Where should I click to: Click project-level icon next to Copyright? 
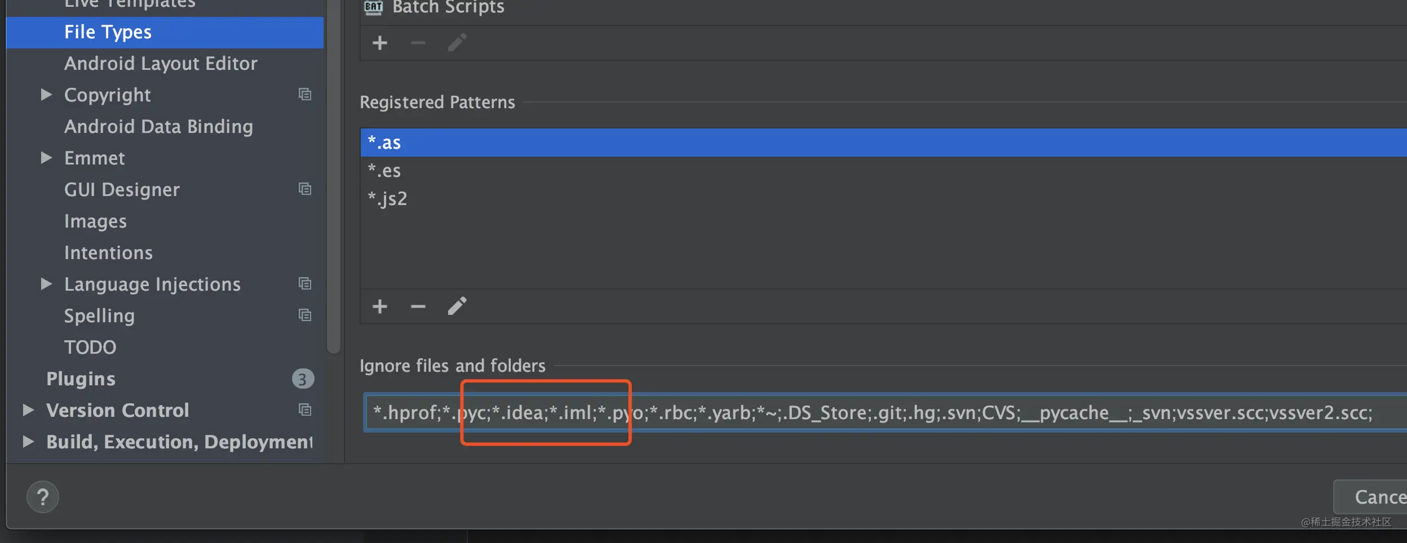(305, 95)
